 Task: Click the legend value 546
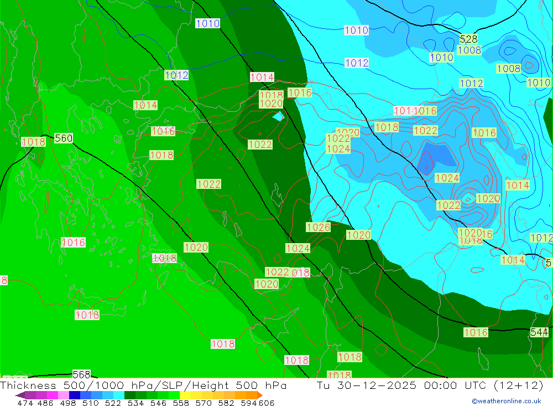coord(158,403)
